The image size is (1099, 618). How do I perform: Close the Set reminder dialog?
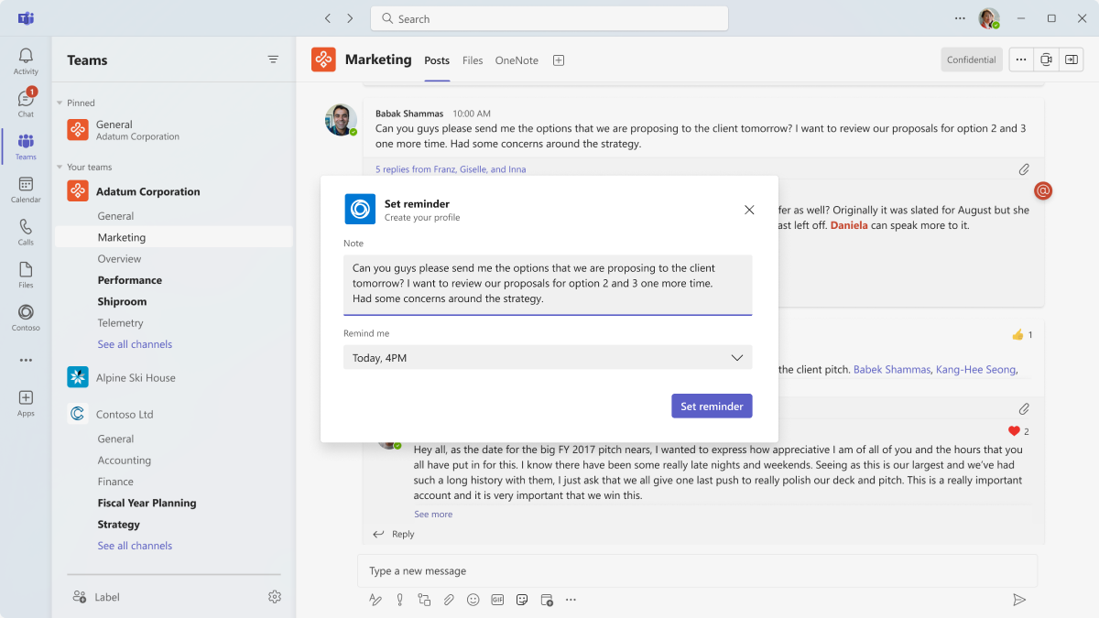pyautogui.click(x=749, y=210)
